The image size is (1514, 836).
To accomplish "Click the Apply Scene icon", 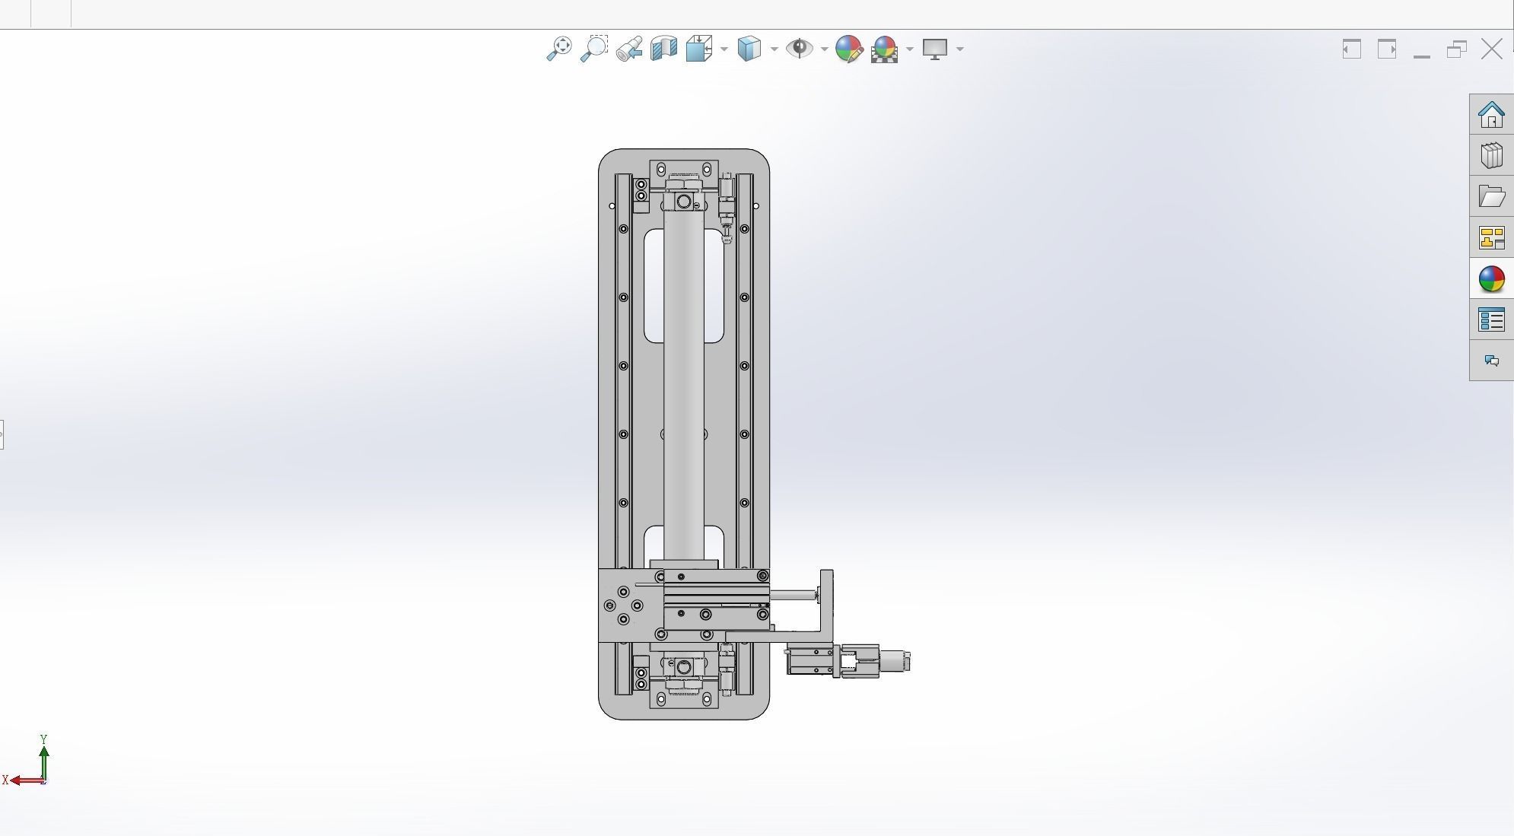I will click(x=884, y=49).
